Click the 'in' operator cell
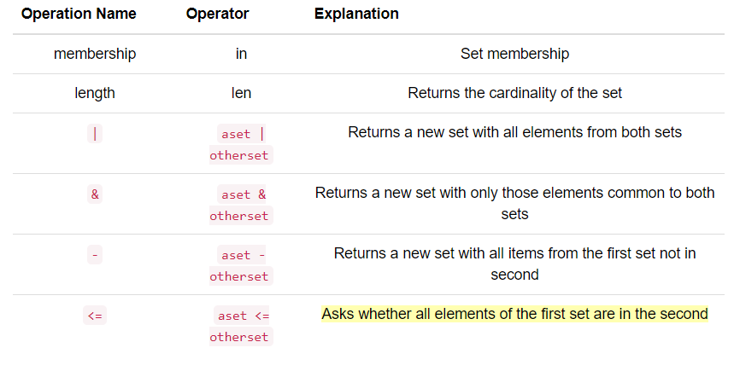The height and width of the screenshot is (371, 734). pos(241,54)
